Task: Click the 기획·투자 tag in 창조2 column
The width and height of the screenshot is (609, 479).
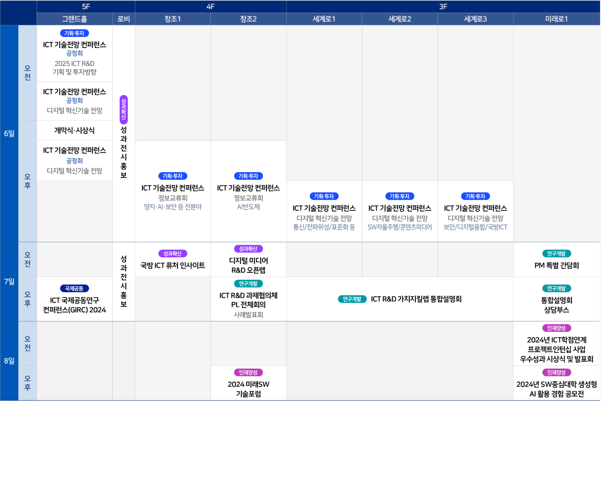Action: click(x=248, y=176)
